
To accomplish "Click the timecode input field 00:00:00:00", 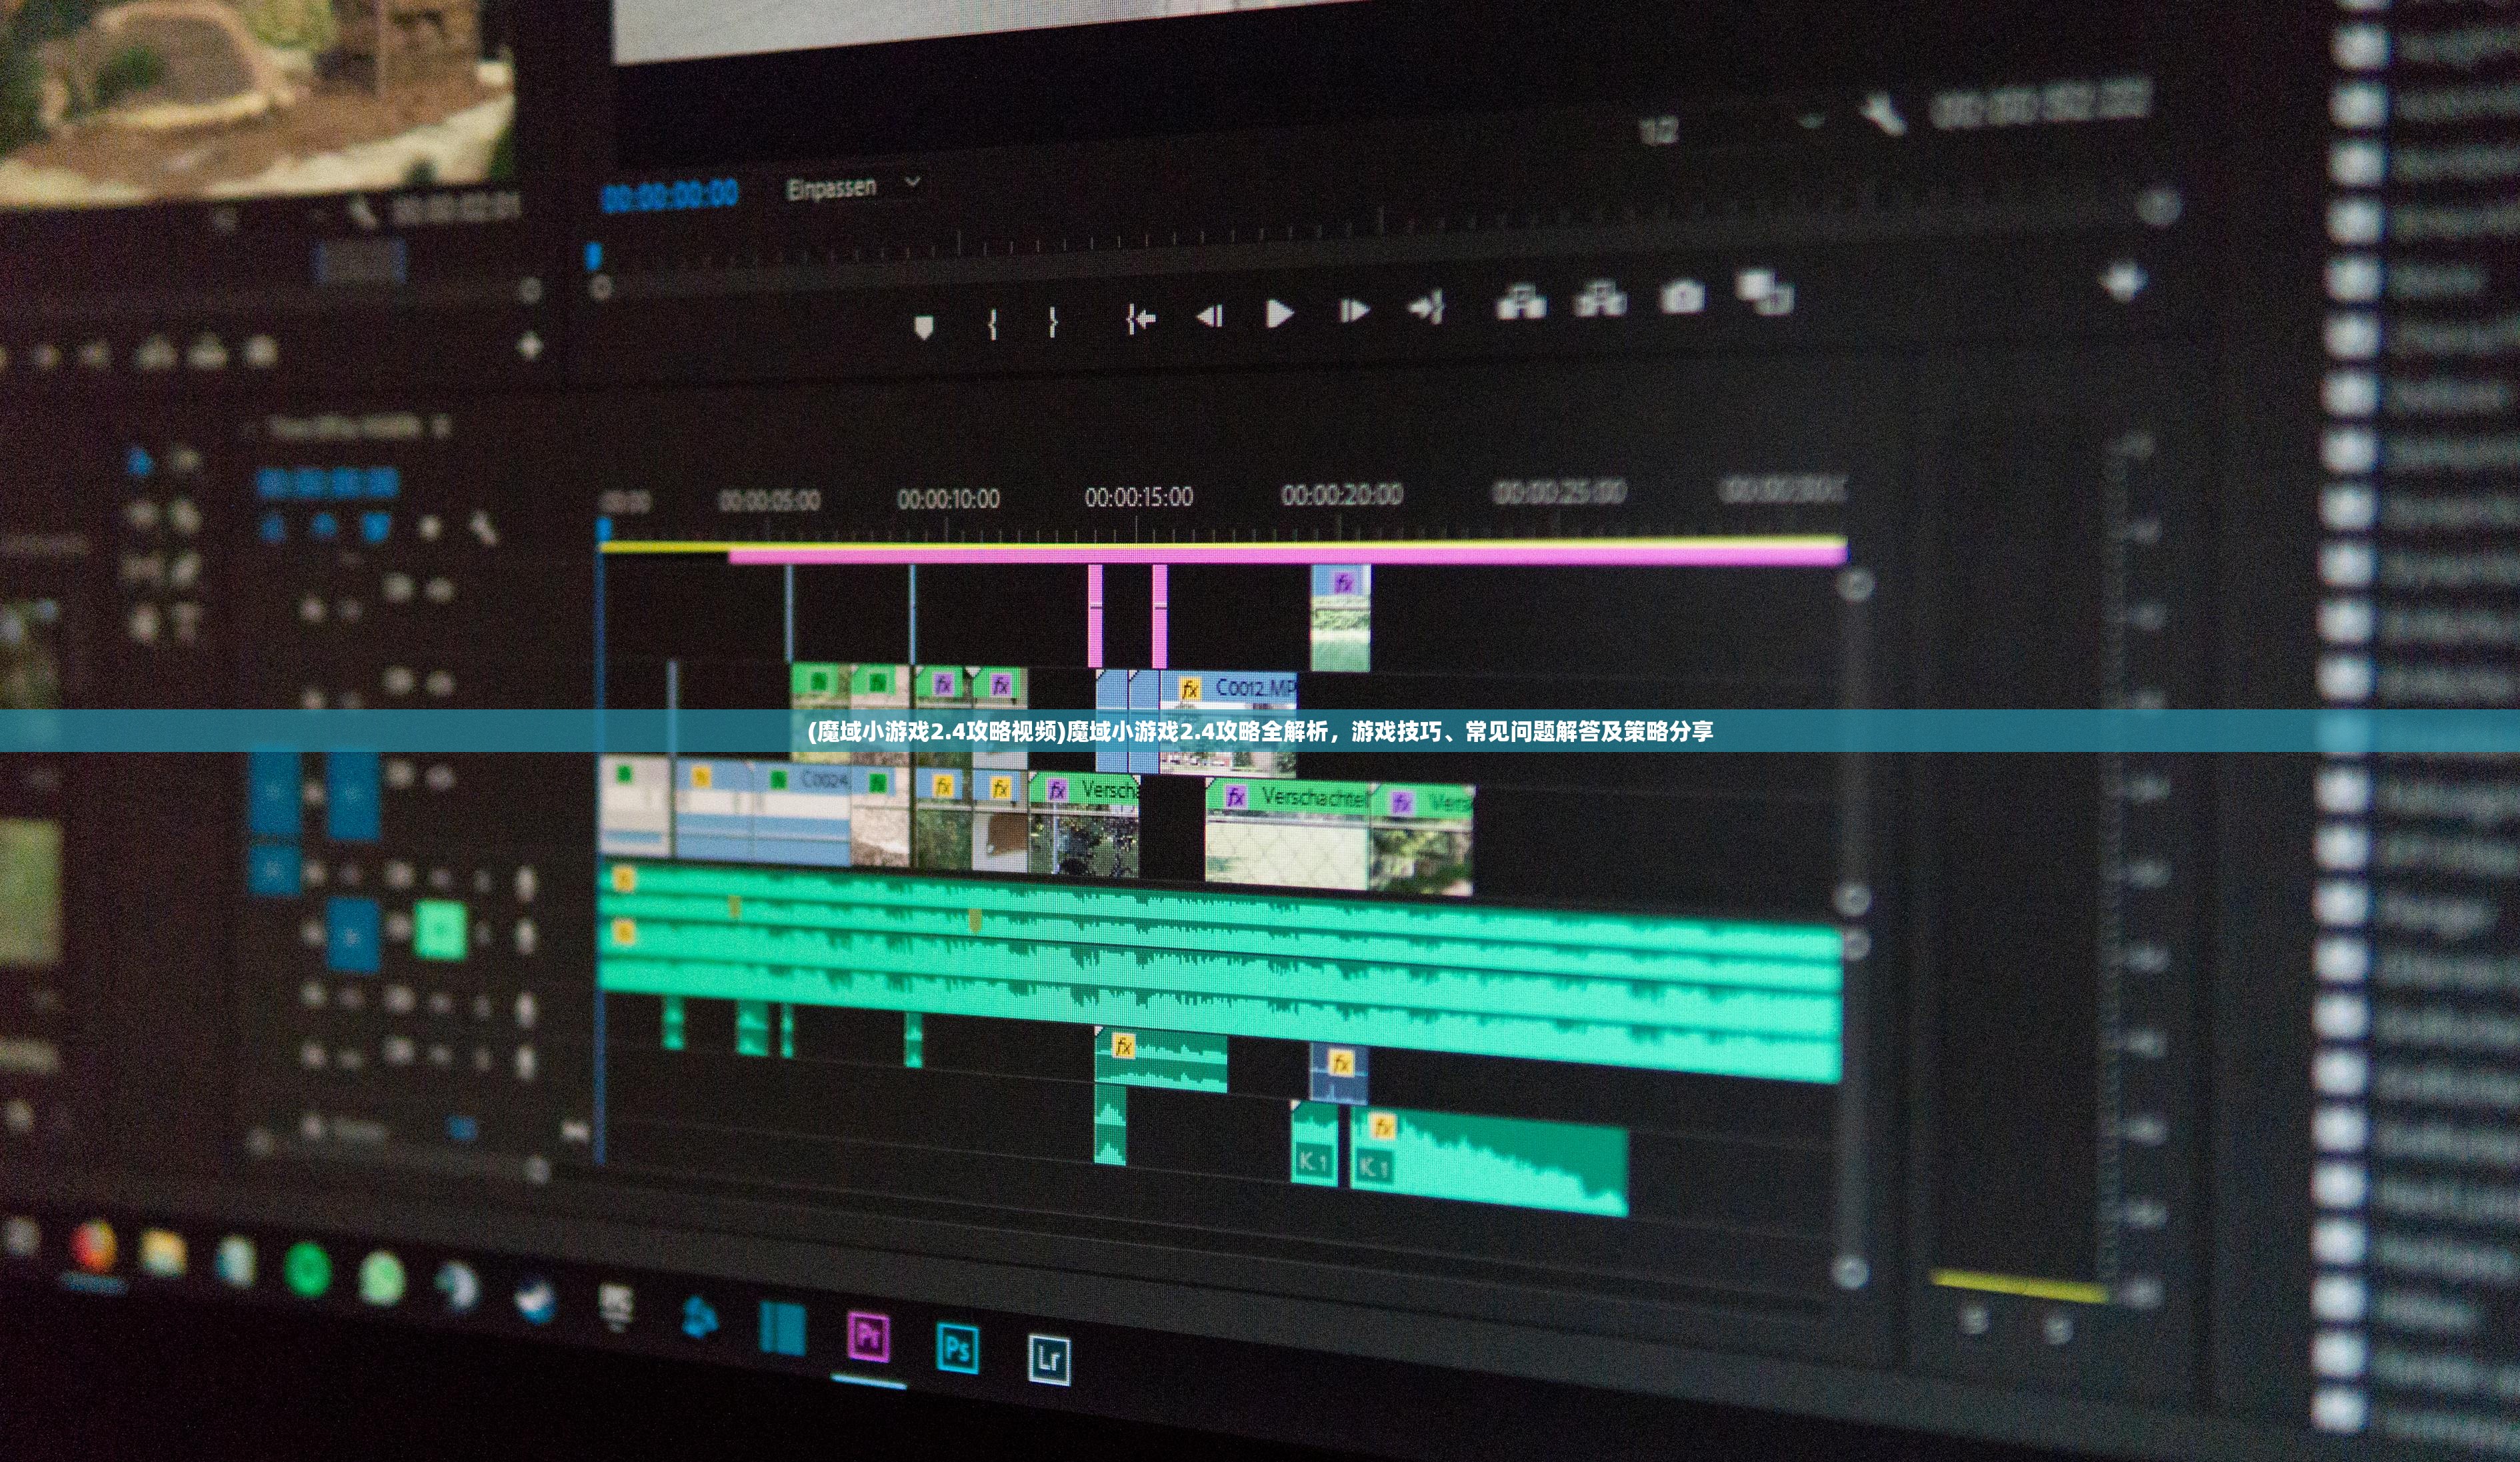I will [x=679, y=188].
